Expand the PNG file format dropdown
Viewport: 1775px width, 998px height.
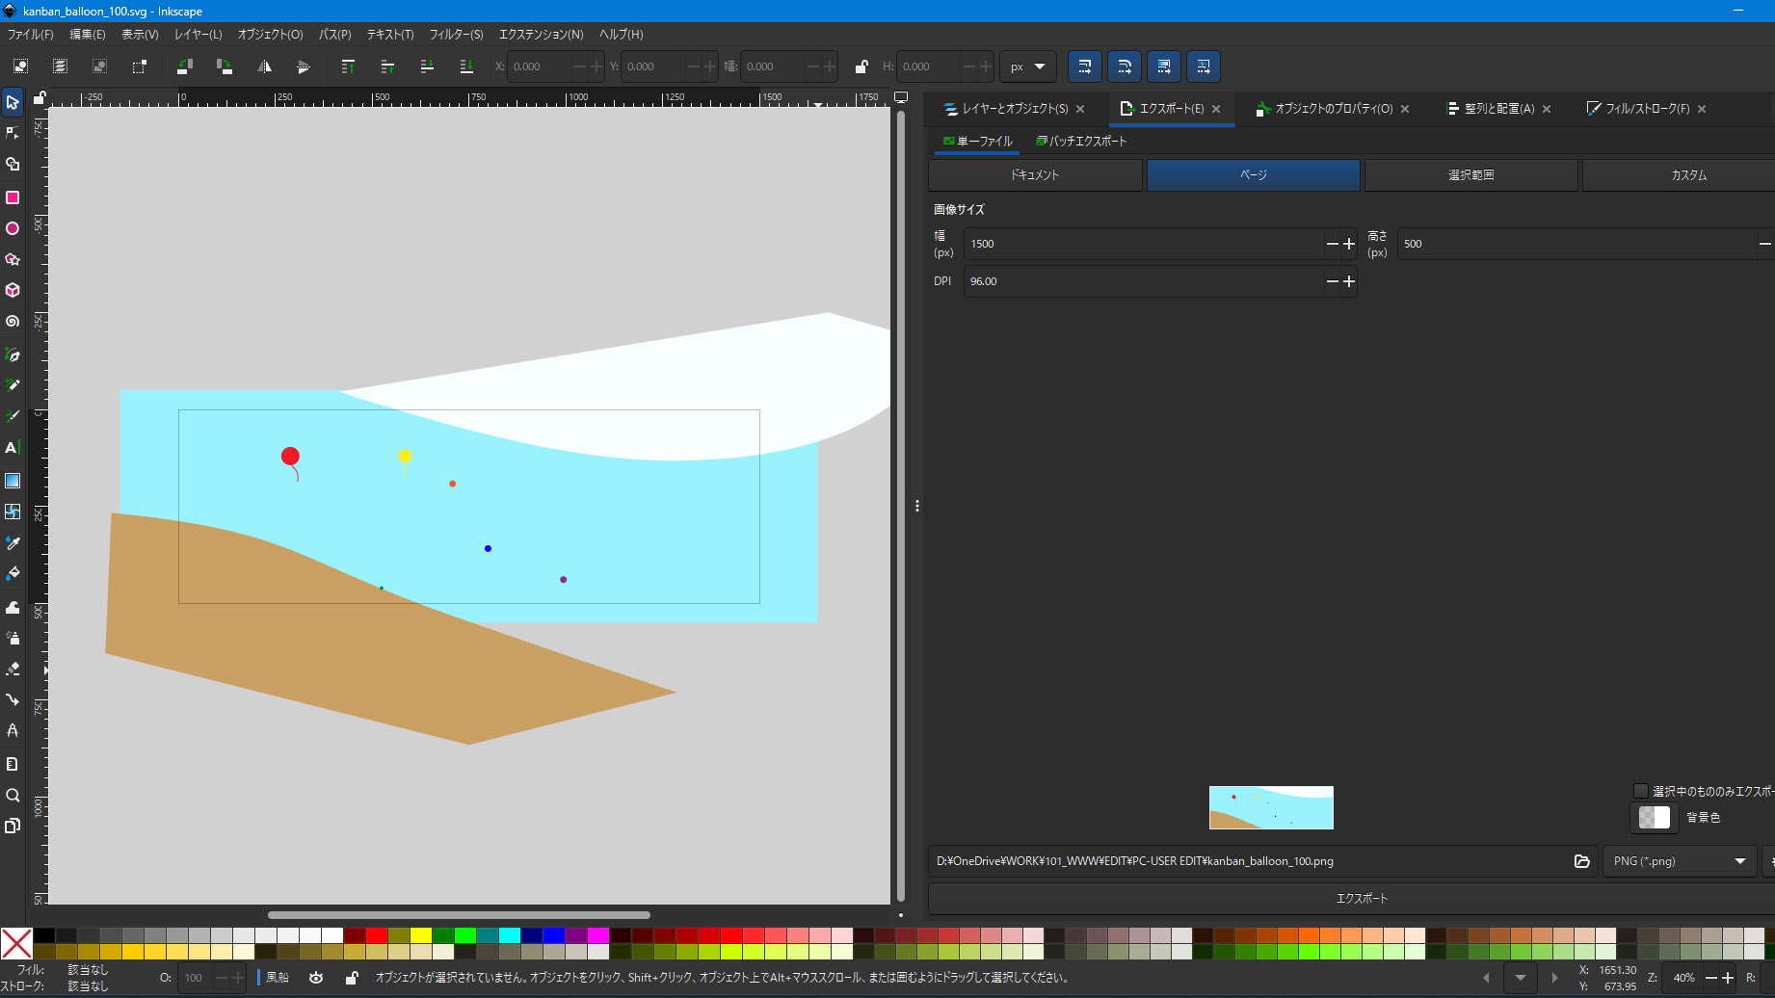(x=1680, y=861)
